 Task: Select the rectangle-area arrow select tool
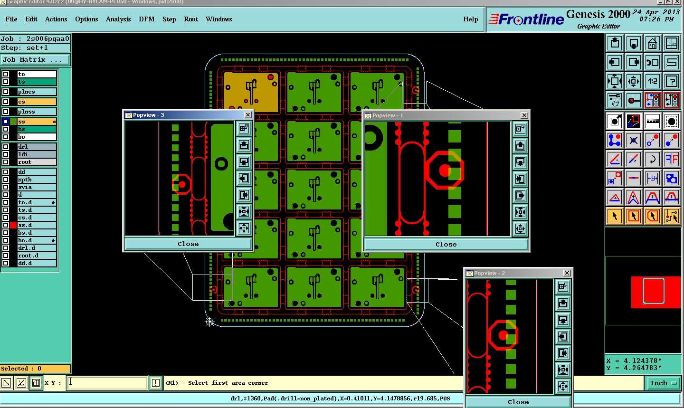[x=634, y=216]
